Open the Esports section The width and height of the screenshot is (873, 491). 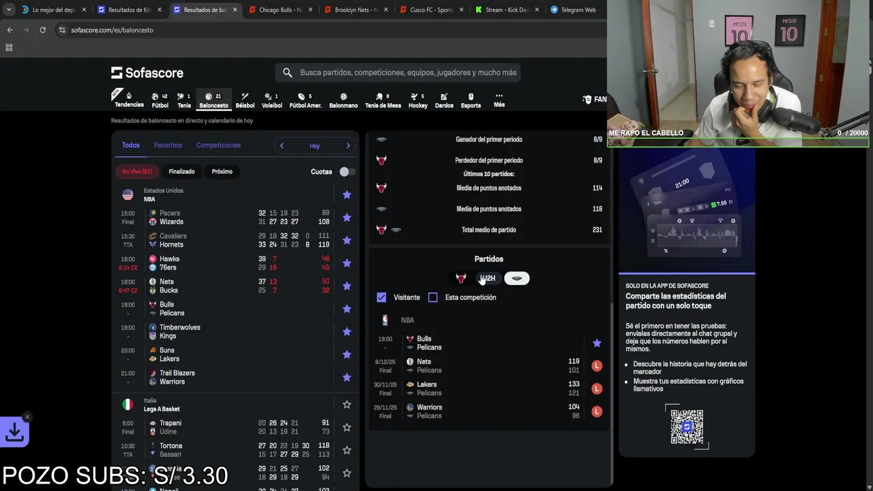point(471,100)
